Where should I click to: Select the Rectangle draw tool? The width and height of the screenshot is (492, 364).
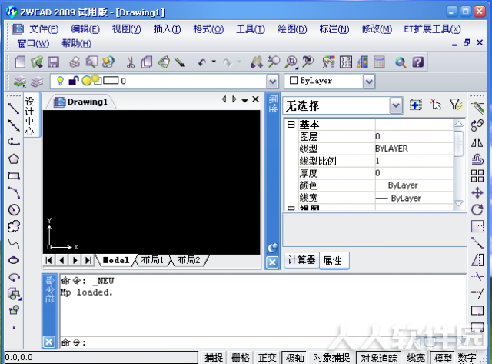[14, 176]
